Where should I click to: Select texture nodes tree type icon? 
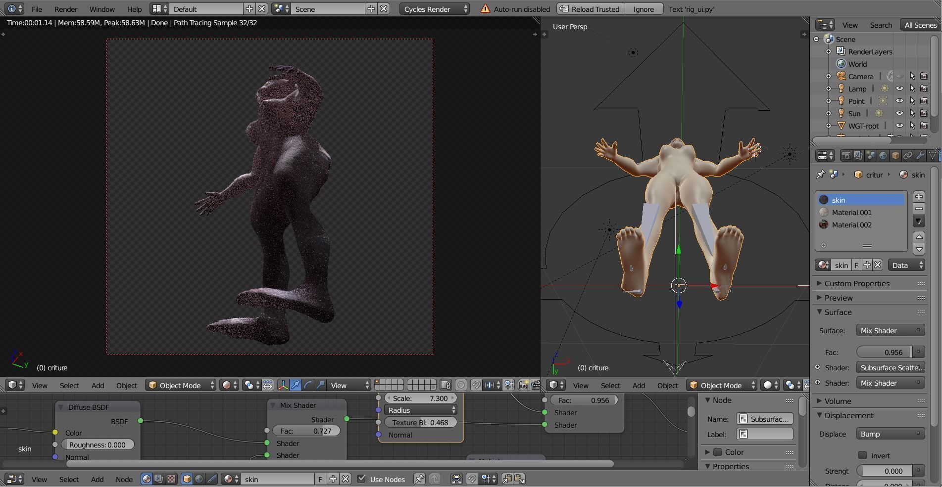click(171, 479)
